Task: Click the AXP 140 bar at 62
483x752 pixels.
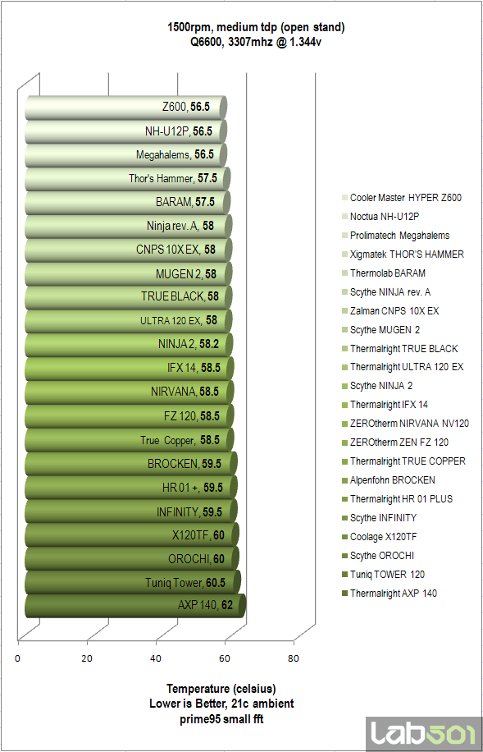Action: [x=135, y=606]
